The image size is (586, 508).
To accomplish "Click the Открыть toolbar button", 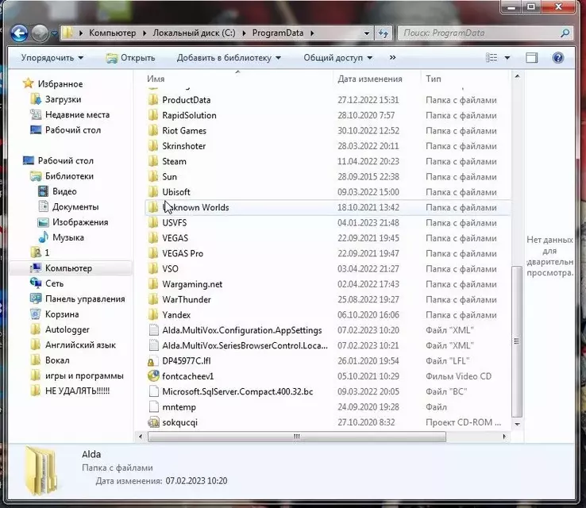I will click(130, 58).
